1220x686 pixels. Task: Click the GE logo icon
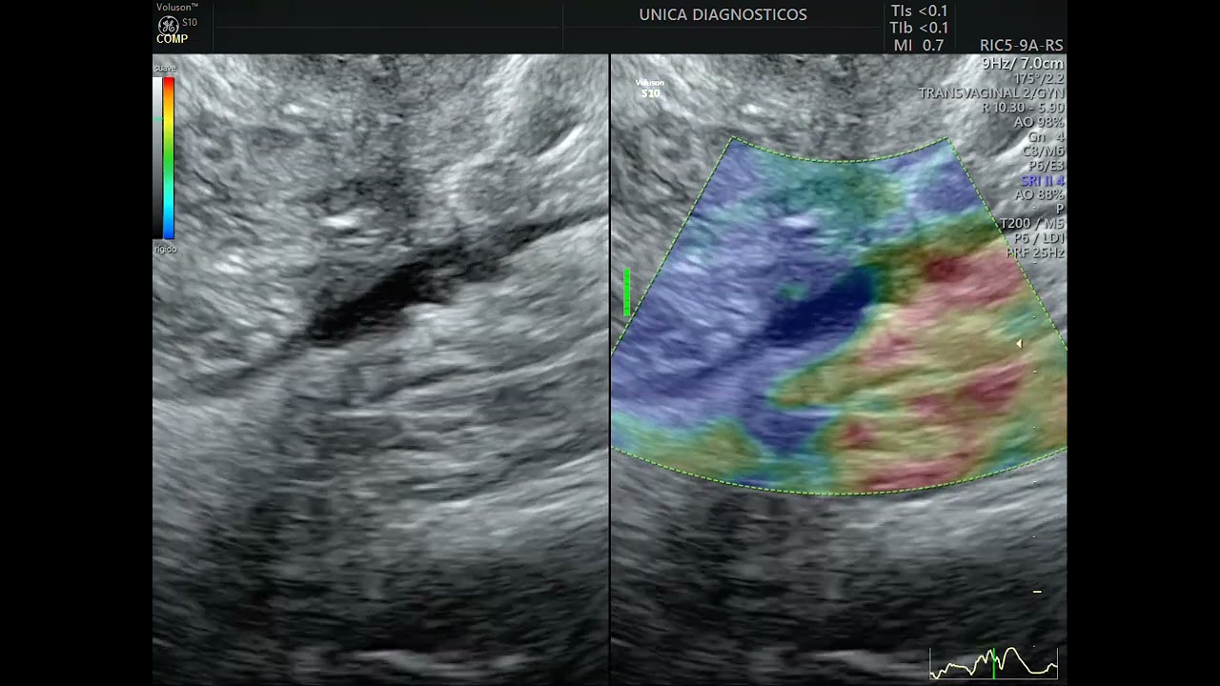[x=168, y=25]
